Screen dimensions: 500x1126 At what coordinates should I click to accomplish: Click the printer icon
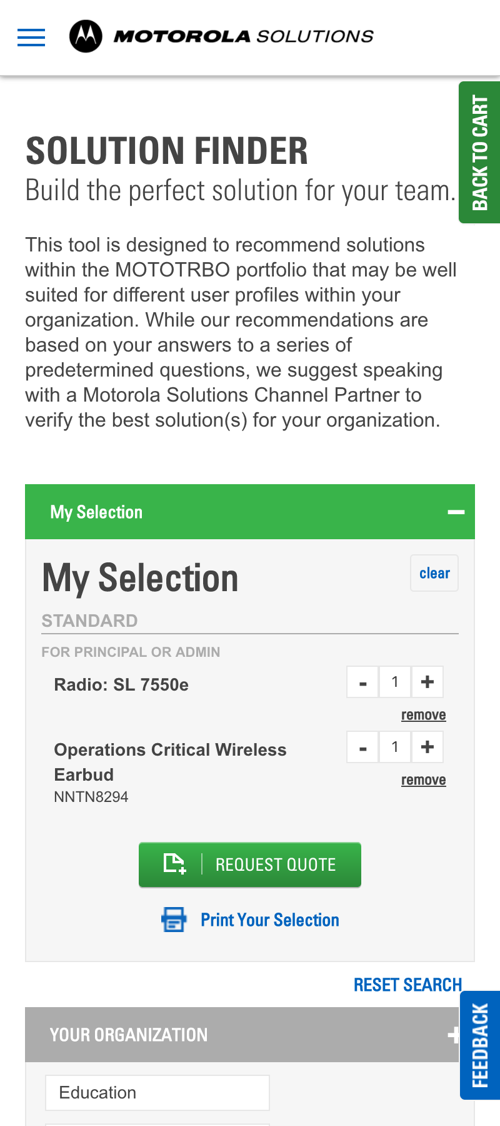174,920
